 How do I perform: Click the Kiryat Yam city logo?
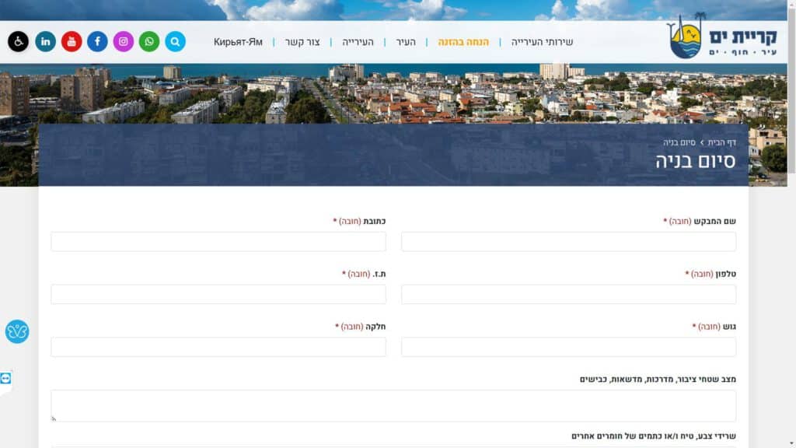tap(722, 37)
